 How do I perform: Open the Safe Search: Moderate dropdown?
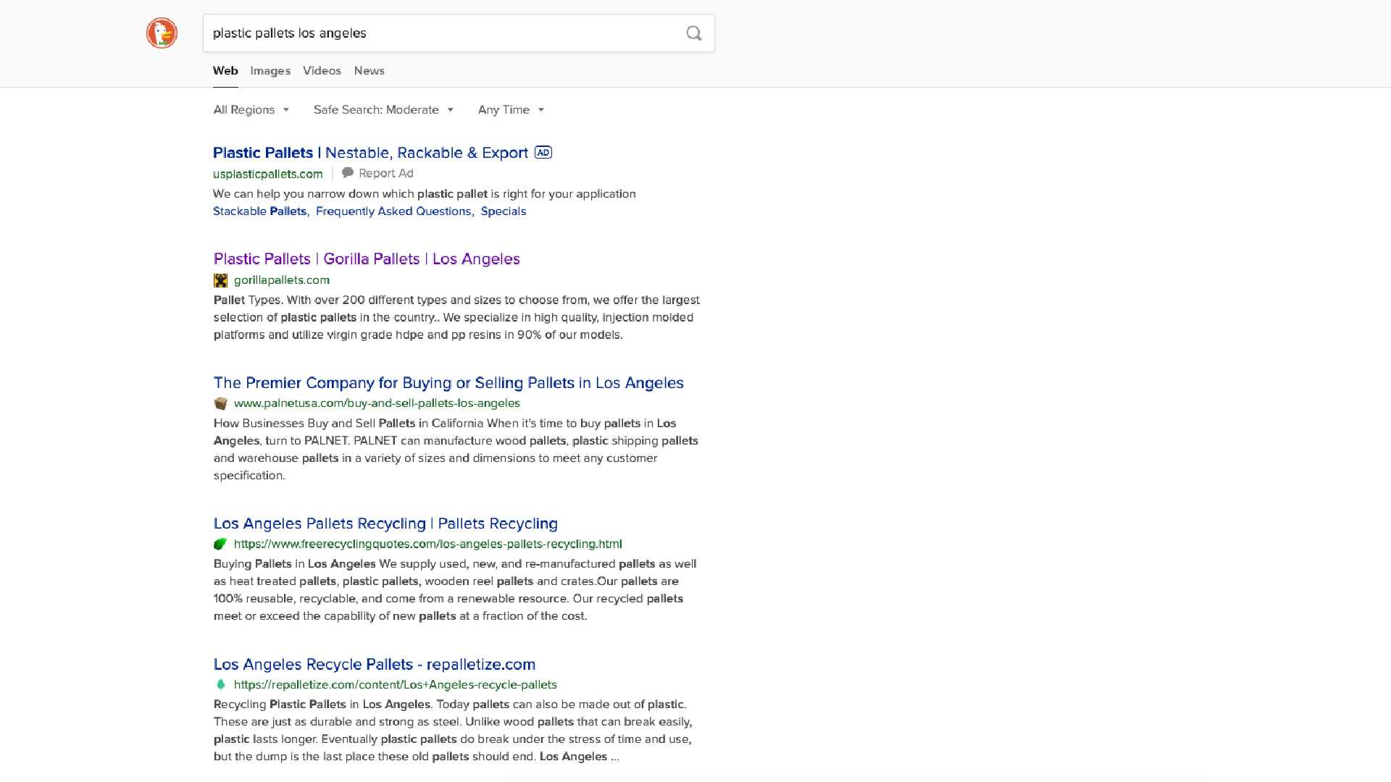[383, 110]
